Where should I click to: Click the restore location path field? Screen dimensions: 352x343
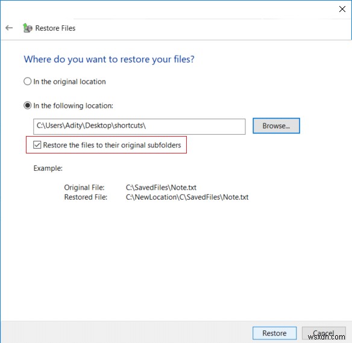(139, 126)
